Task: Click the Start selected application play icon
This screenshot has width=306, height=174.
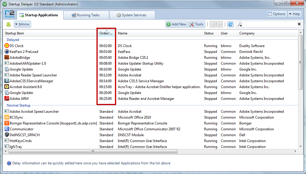Action: (213, 24)
